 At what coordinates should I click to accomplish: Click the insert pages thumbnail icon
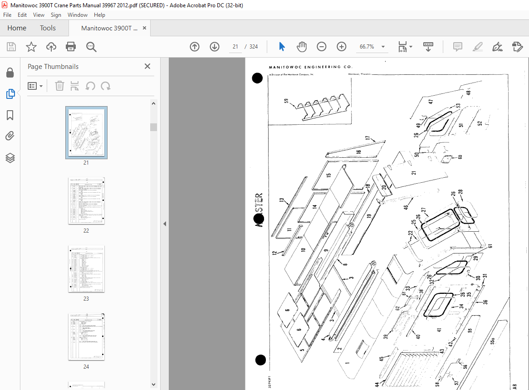click(74, 86)
